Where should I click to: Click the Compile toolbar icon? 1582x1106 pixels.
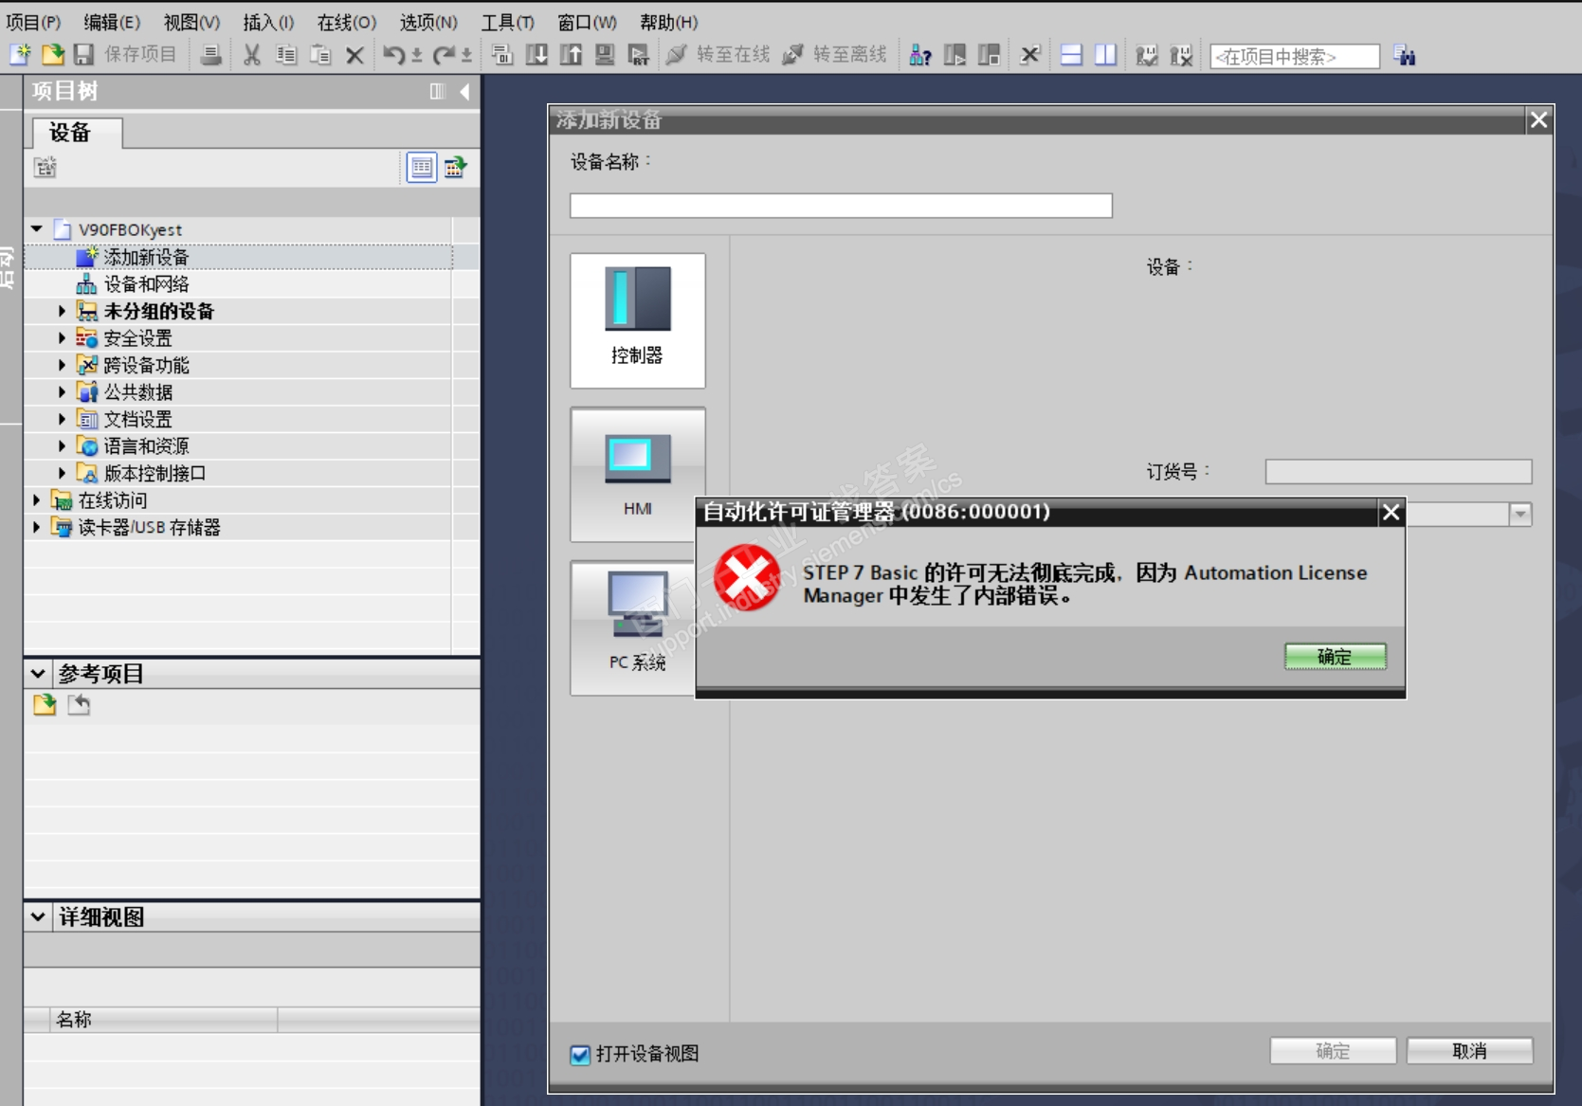[x=502, y=55]
